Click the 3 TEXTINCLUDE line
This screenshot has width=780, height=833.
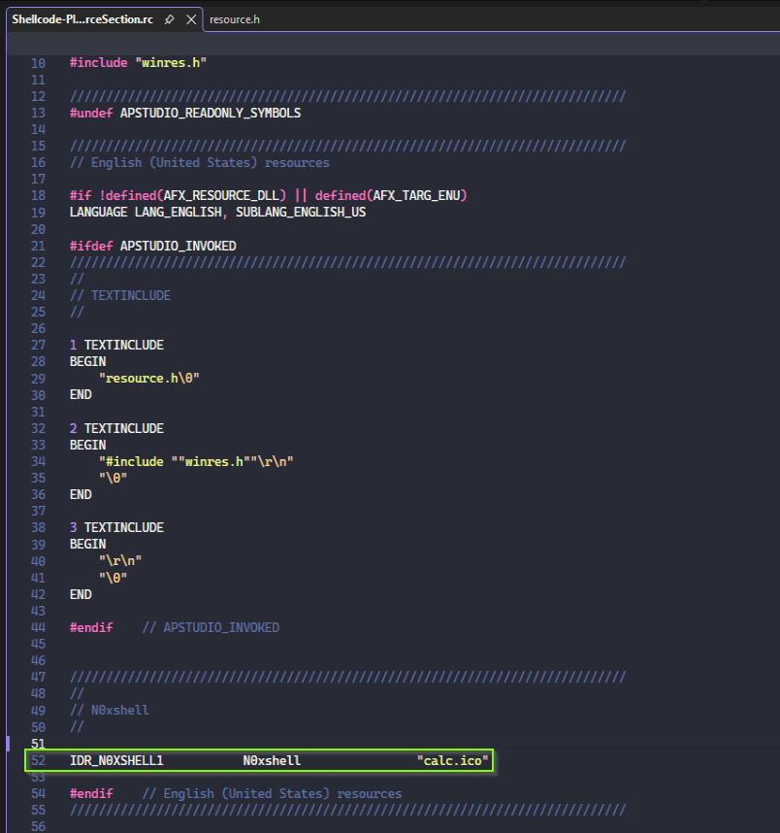click(x=116, y=527)
